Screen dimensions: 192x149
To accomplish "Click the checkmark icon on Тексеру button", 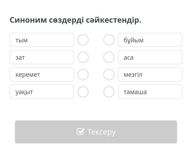I will click(x=80, y=132).
